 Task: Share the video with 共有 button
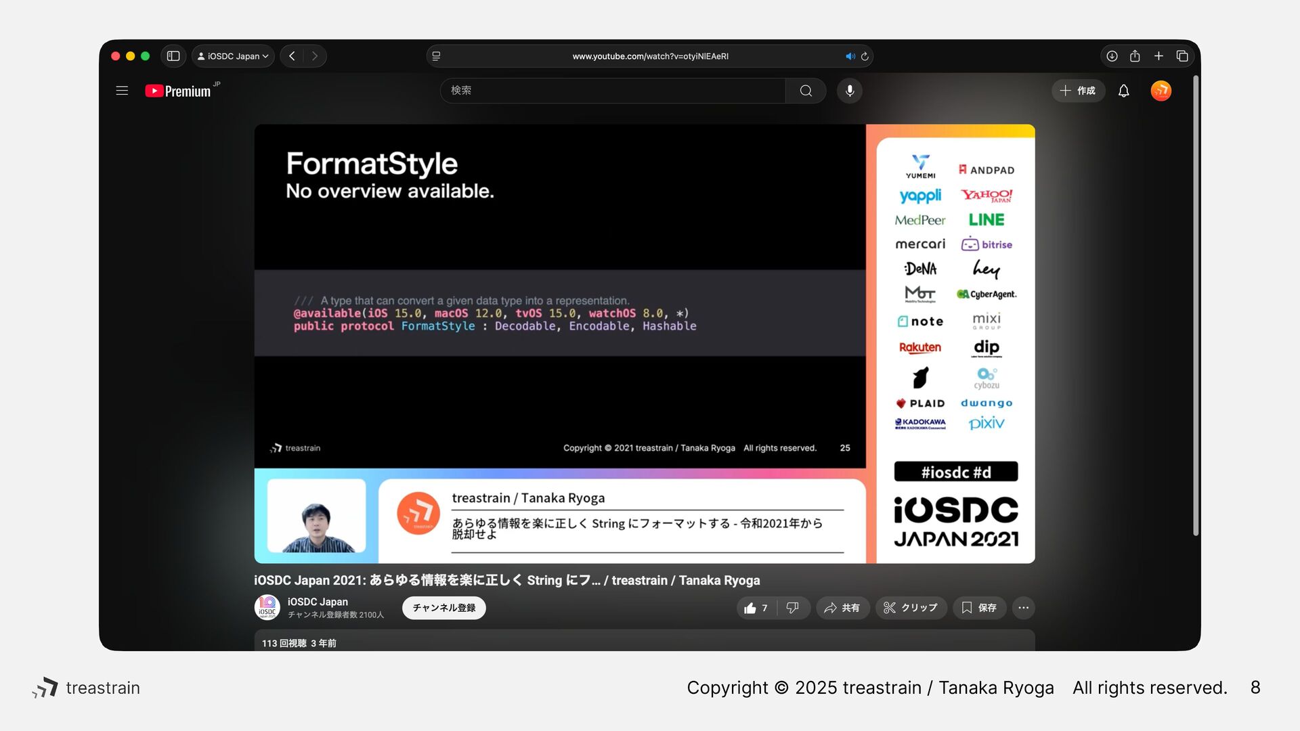(x=842, y=608)
